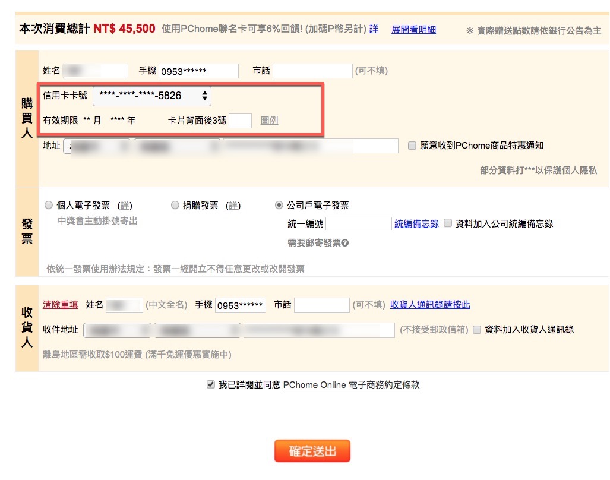Click the 統一編號 input field
The width and height of the screenshot is (610, 480).
(359, 223)
